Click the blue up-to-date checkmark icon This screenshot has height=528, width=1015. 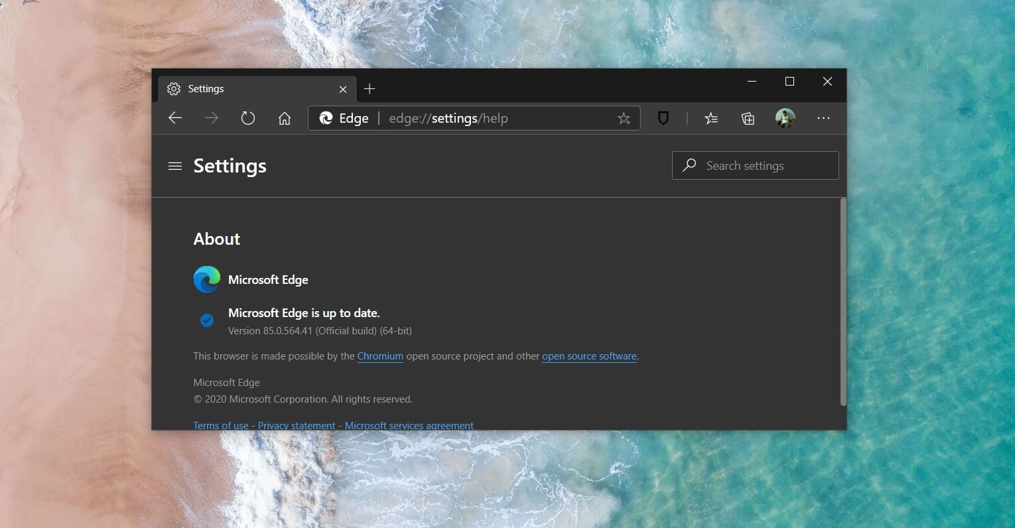207,320
